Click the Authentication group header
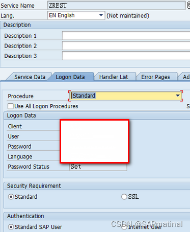 pyautogui.click(x=25, y=216)
